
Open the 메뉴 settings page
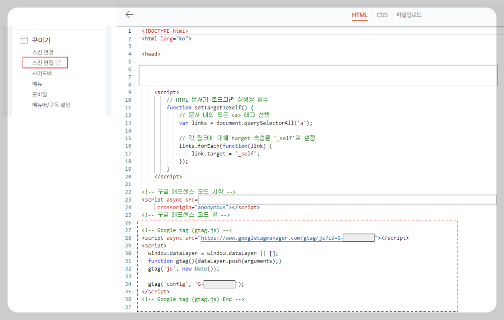point(38,84)
